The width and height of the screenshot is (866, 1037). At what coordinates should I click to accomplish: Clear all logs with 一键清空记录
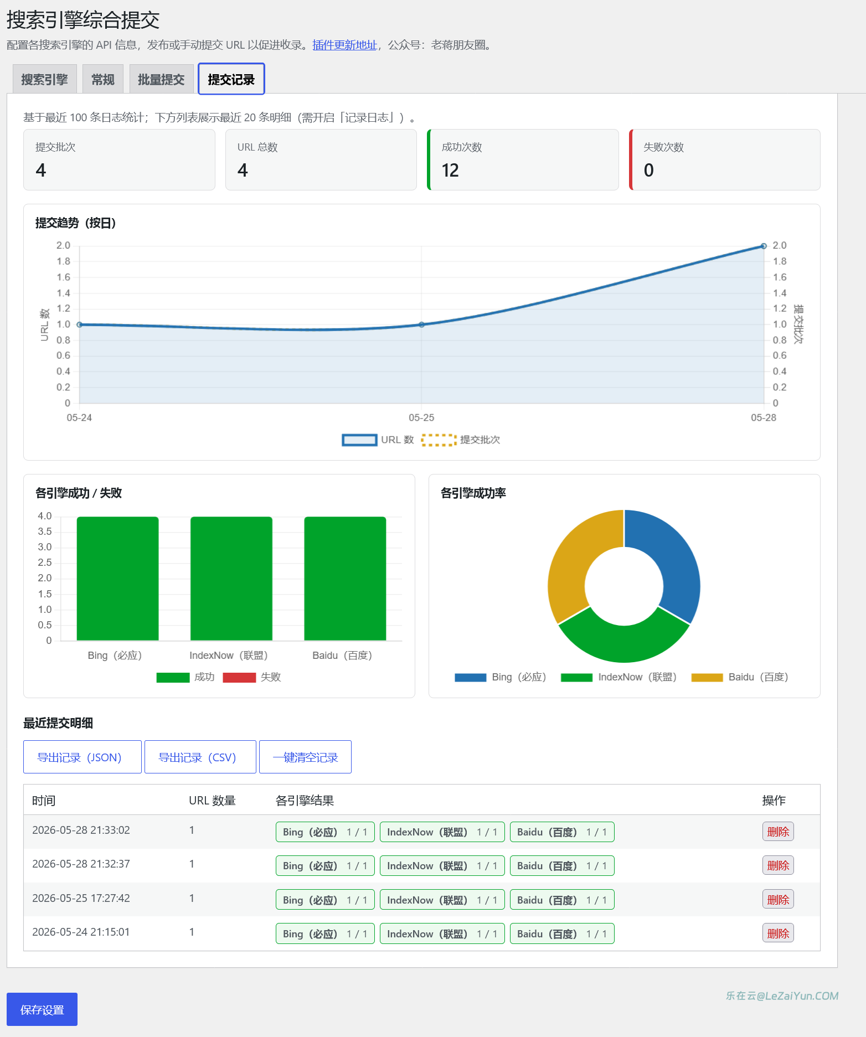click(x=305, y=757)
